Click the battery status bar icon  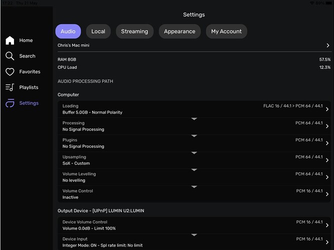328,3
